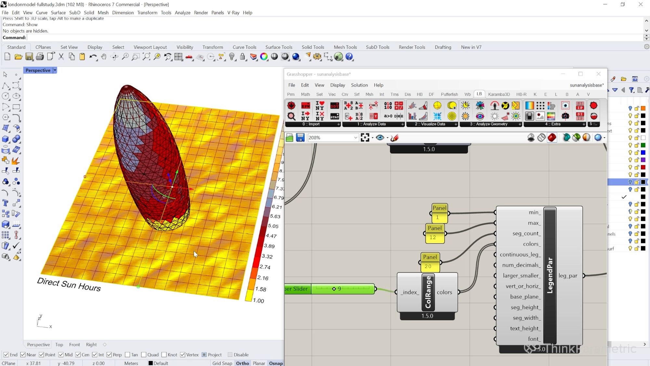Click Grasshopper open file green icon
This screenshot has width=650, height=366.
point(290,138)
